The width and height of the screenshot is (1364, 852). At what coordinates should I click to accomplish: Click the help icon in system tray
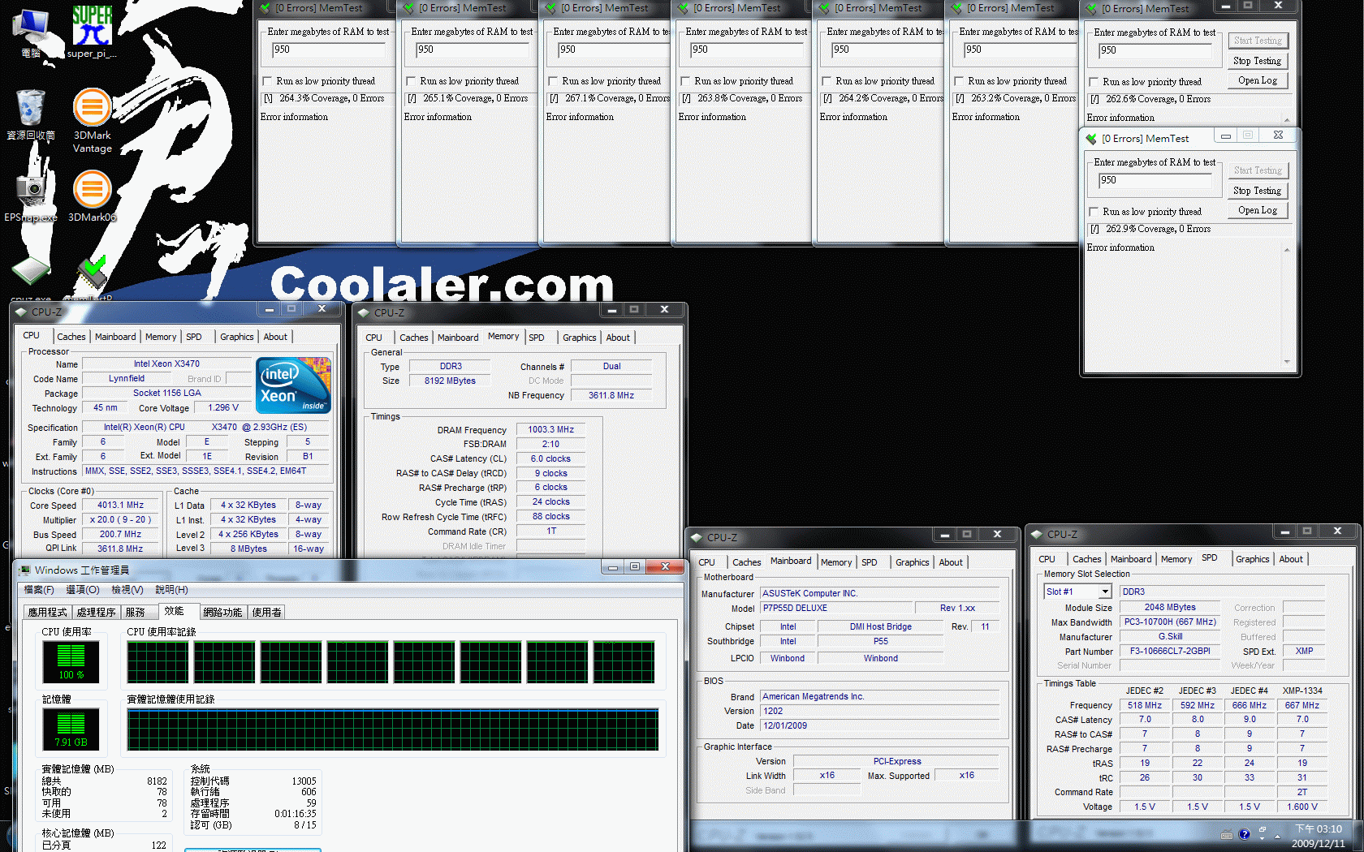1244,834
